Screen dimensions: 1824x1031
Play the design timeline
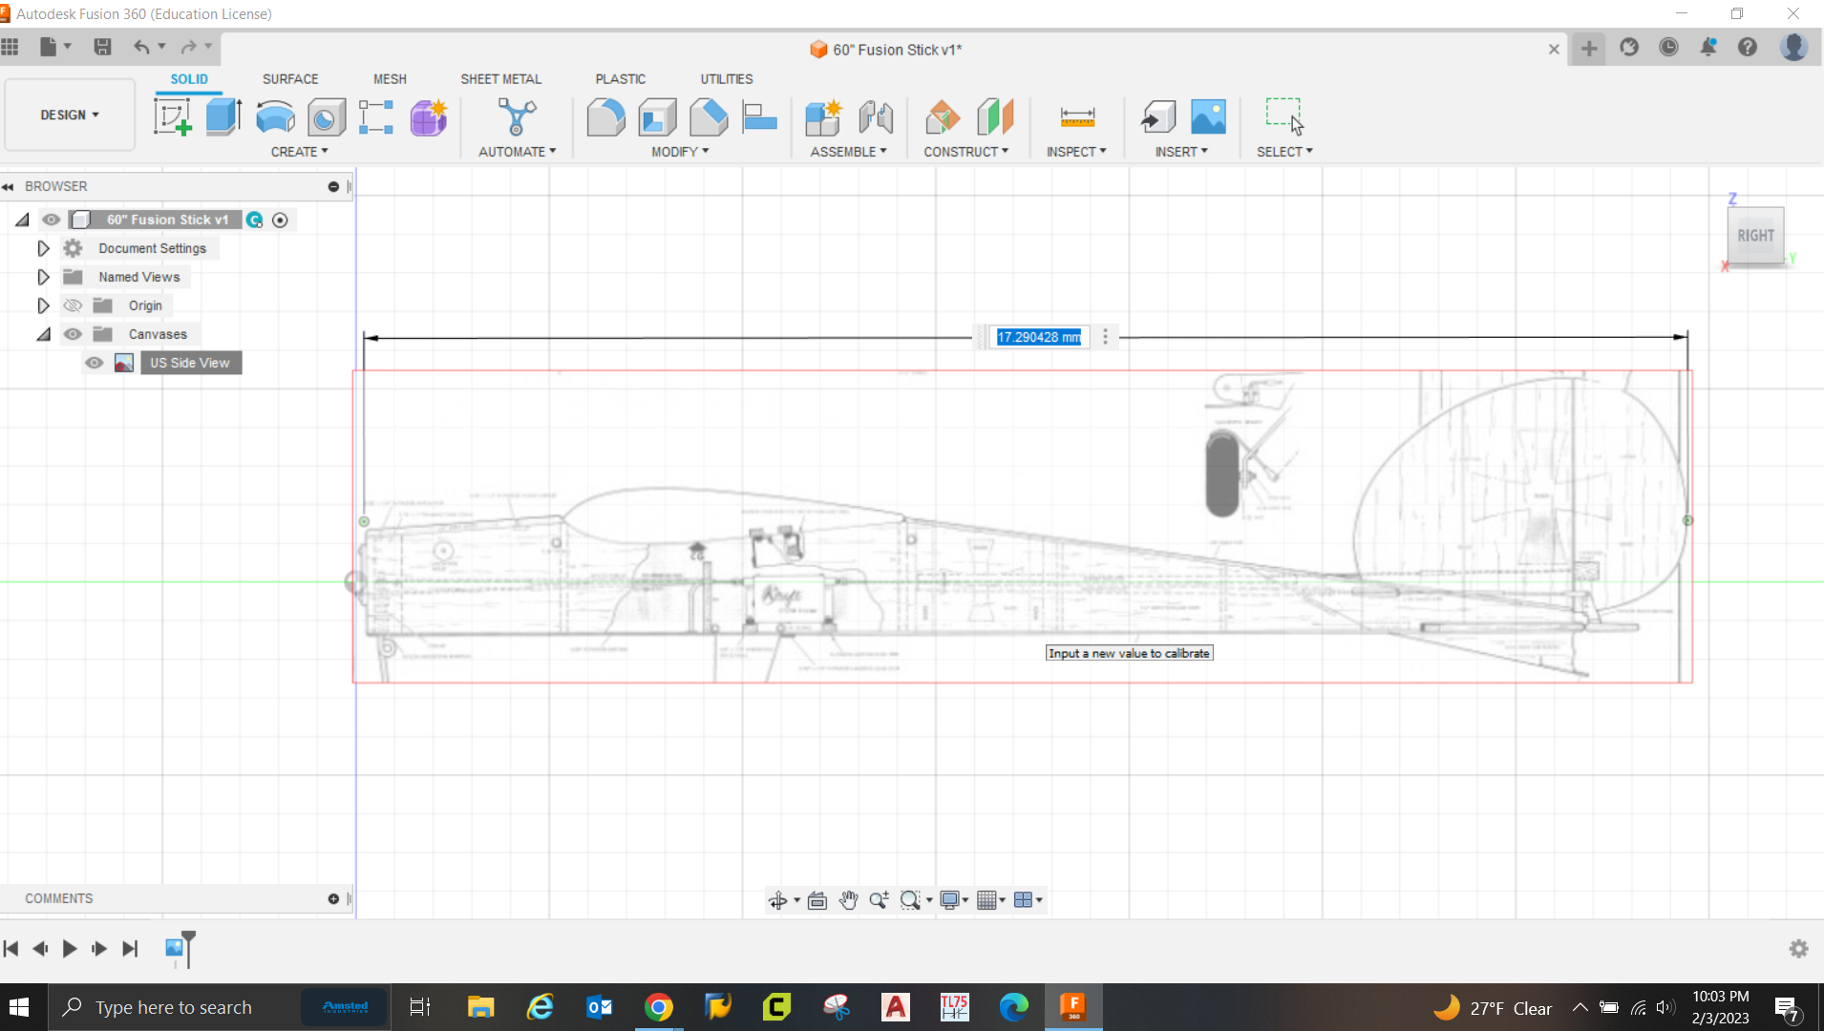pyautogui.click(x=69, y=949)
